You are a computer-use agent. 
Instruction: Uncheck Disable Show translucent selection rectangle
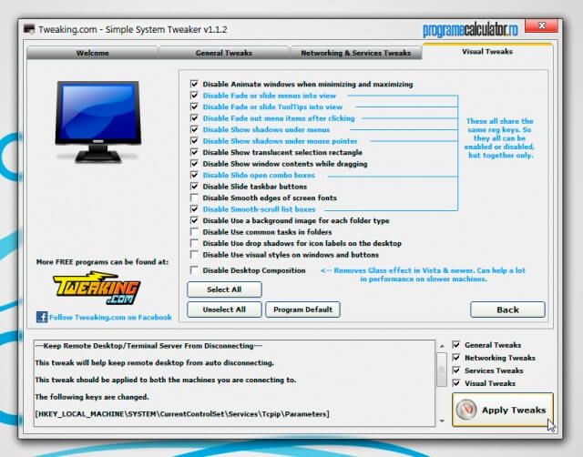point(194,152)
